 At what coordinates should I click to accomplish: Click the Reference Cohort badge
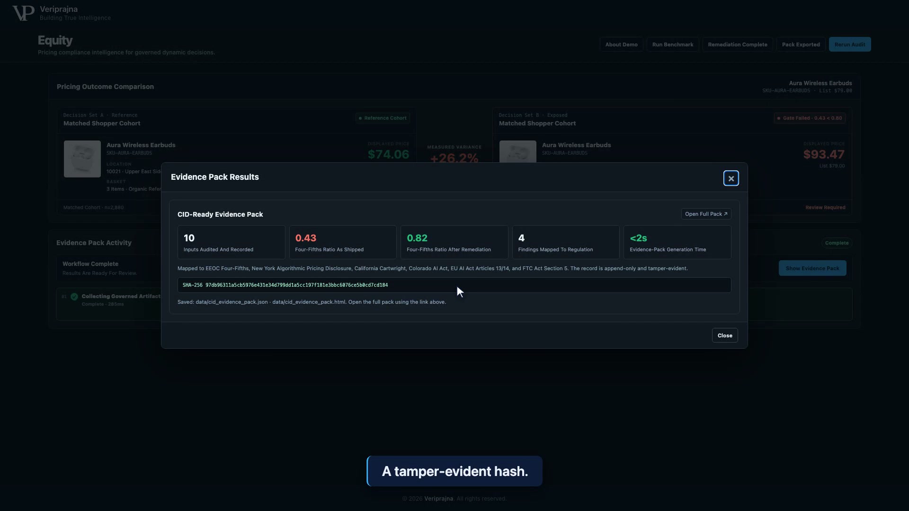383,118
